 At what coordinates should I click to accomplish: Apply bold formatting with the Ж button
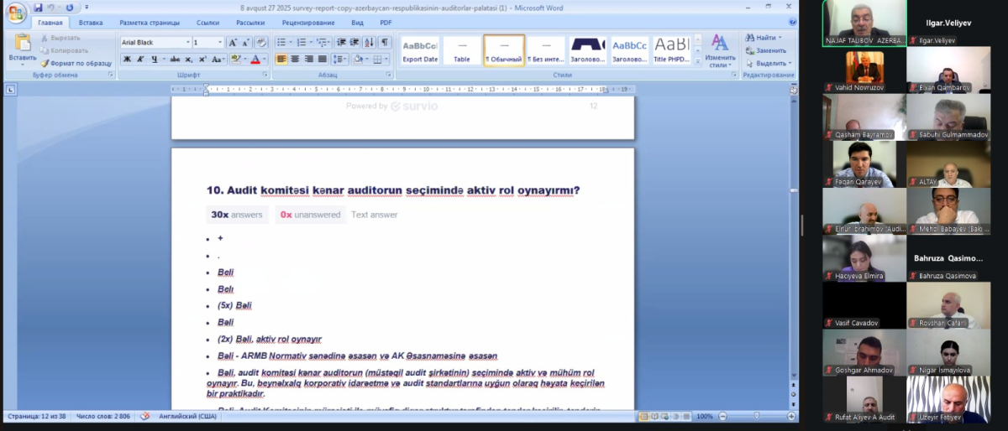[x=127, y=60]
